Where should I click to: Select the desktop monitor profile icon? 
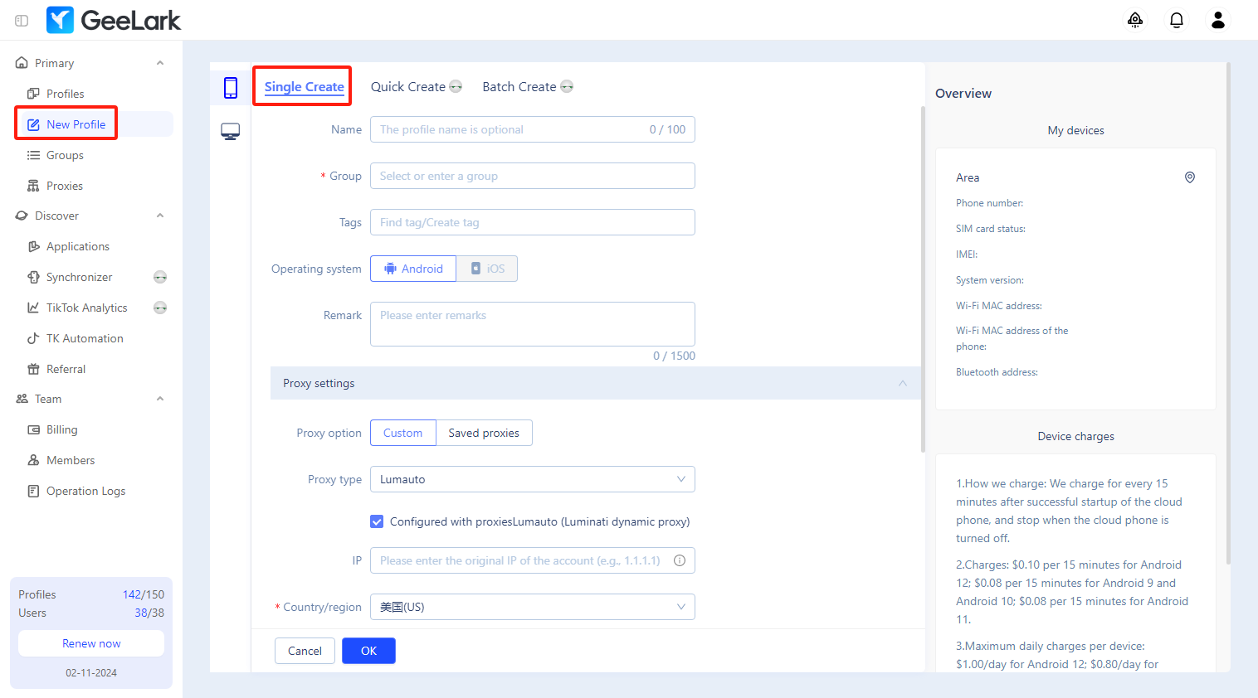tap(231, 132)
